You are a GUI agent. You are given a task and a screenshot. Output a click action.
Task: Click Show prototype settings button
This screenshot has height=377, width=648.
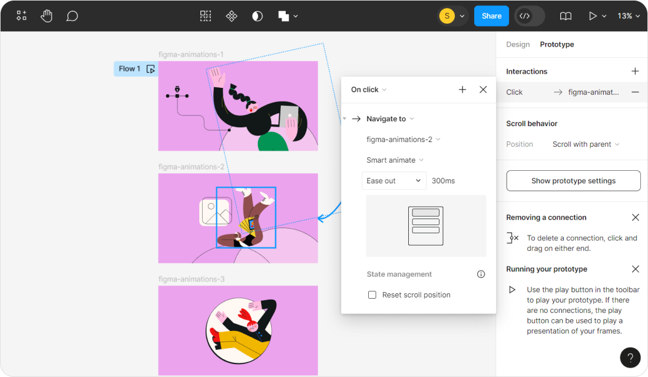[x=573, y=181]
